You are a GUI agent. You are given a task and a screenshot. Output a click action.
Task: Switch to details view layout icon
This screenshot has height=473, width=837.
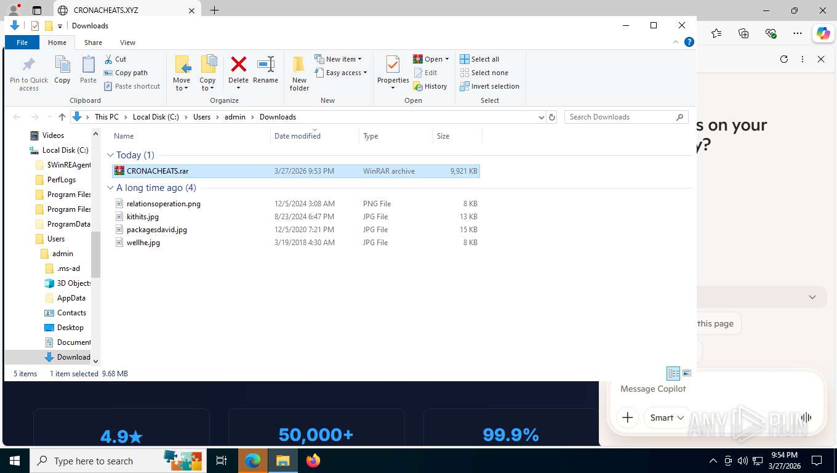pyautogui.click(x=673, y=373)
